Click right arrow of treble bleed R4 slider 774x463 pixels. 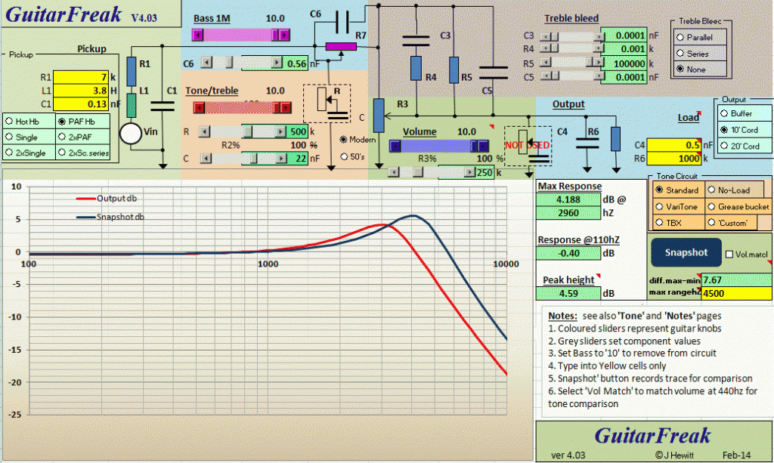click(x=599, y=48)
